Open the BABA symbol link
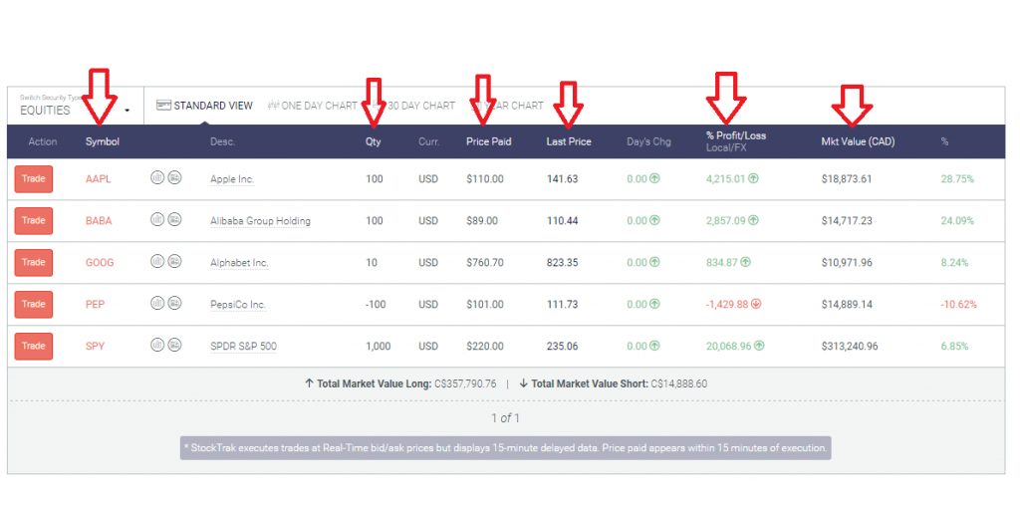The width and height of the screenshot is (1020, 506). (99, 220)
